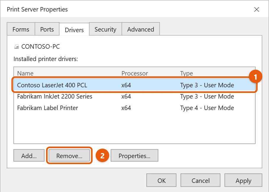Sort by the Type column header

click(x=187, y=73)
